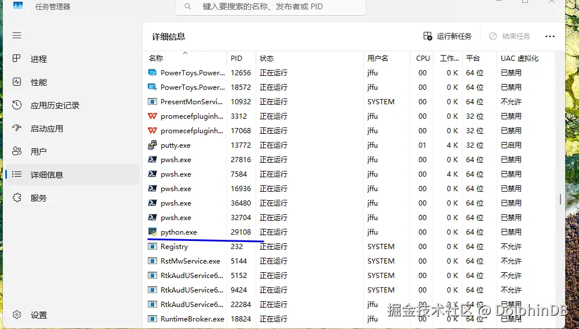The width and height of the screenshot is (579, 329).
Task: Click the python.exe icon
Action: 152,232
